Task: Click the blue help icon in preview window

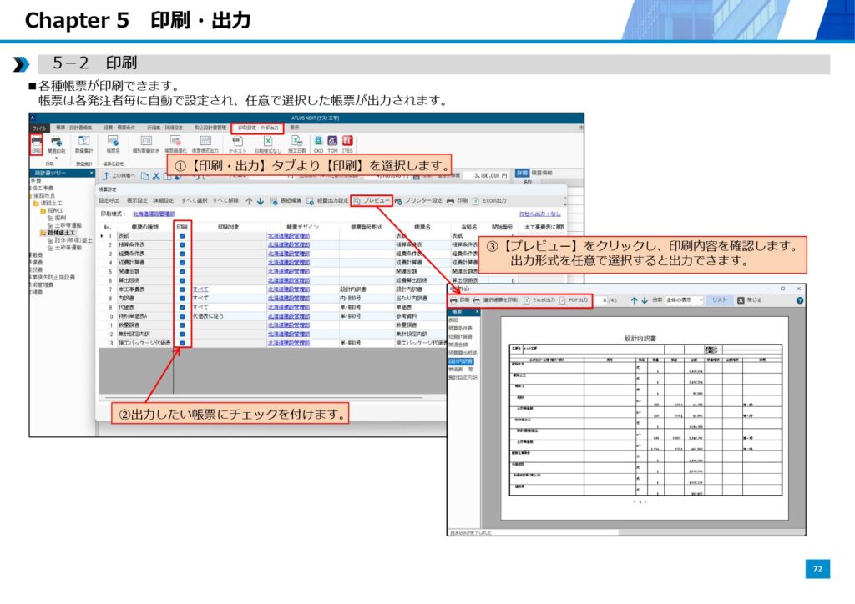Action: tap(799, 299)
